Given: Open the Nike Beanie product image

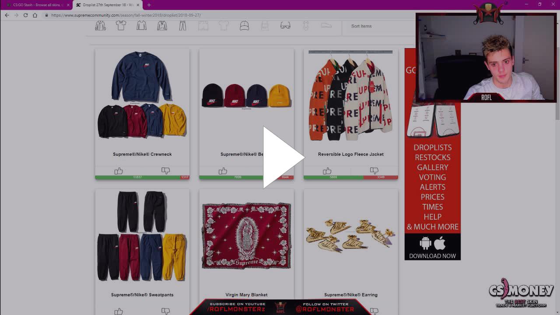Looking at the screenshot, I should (246, 95).
